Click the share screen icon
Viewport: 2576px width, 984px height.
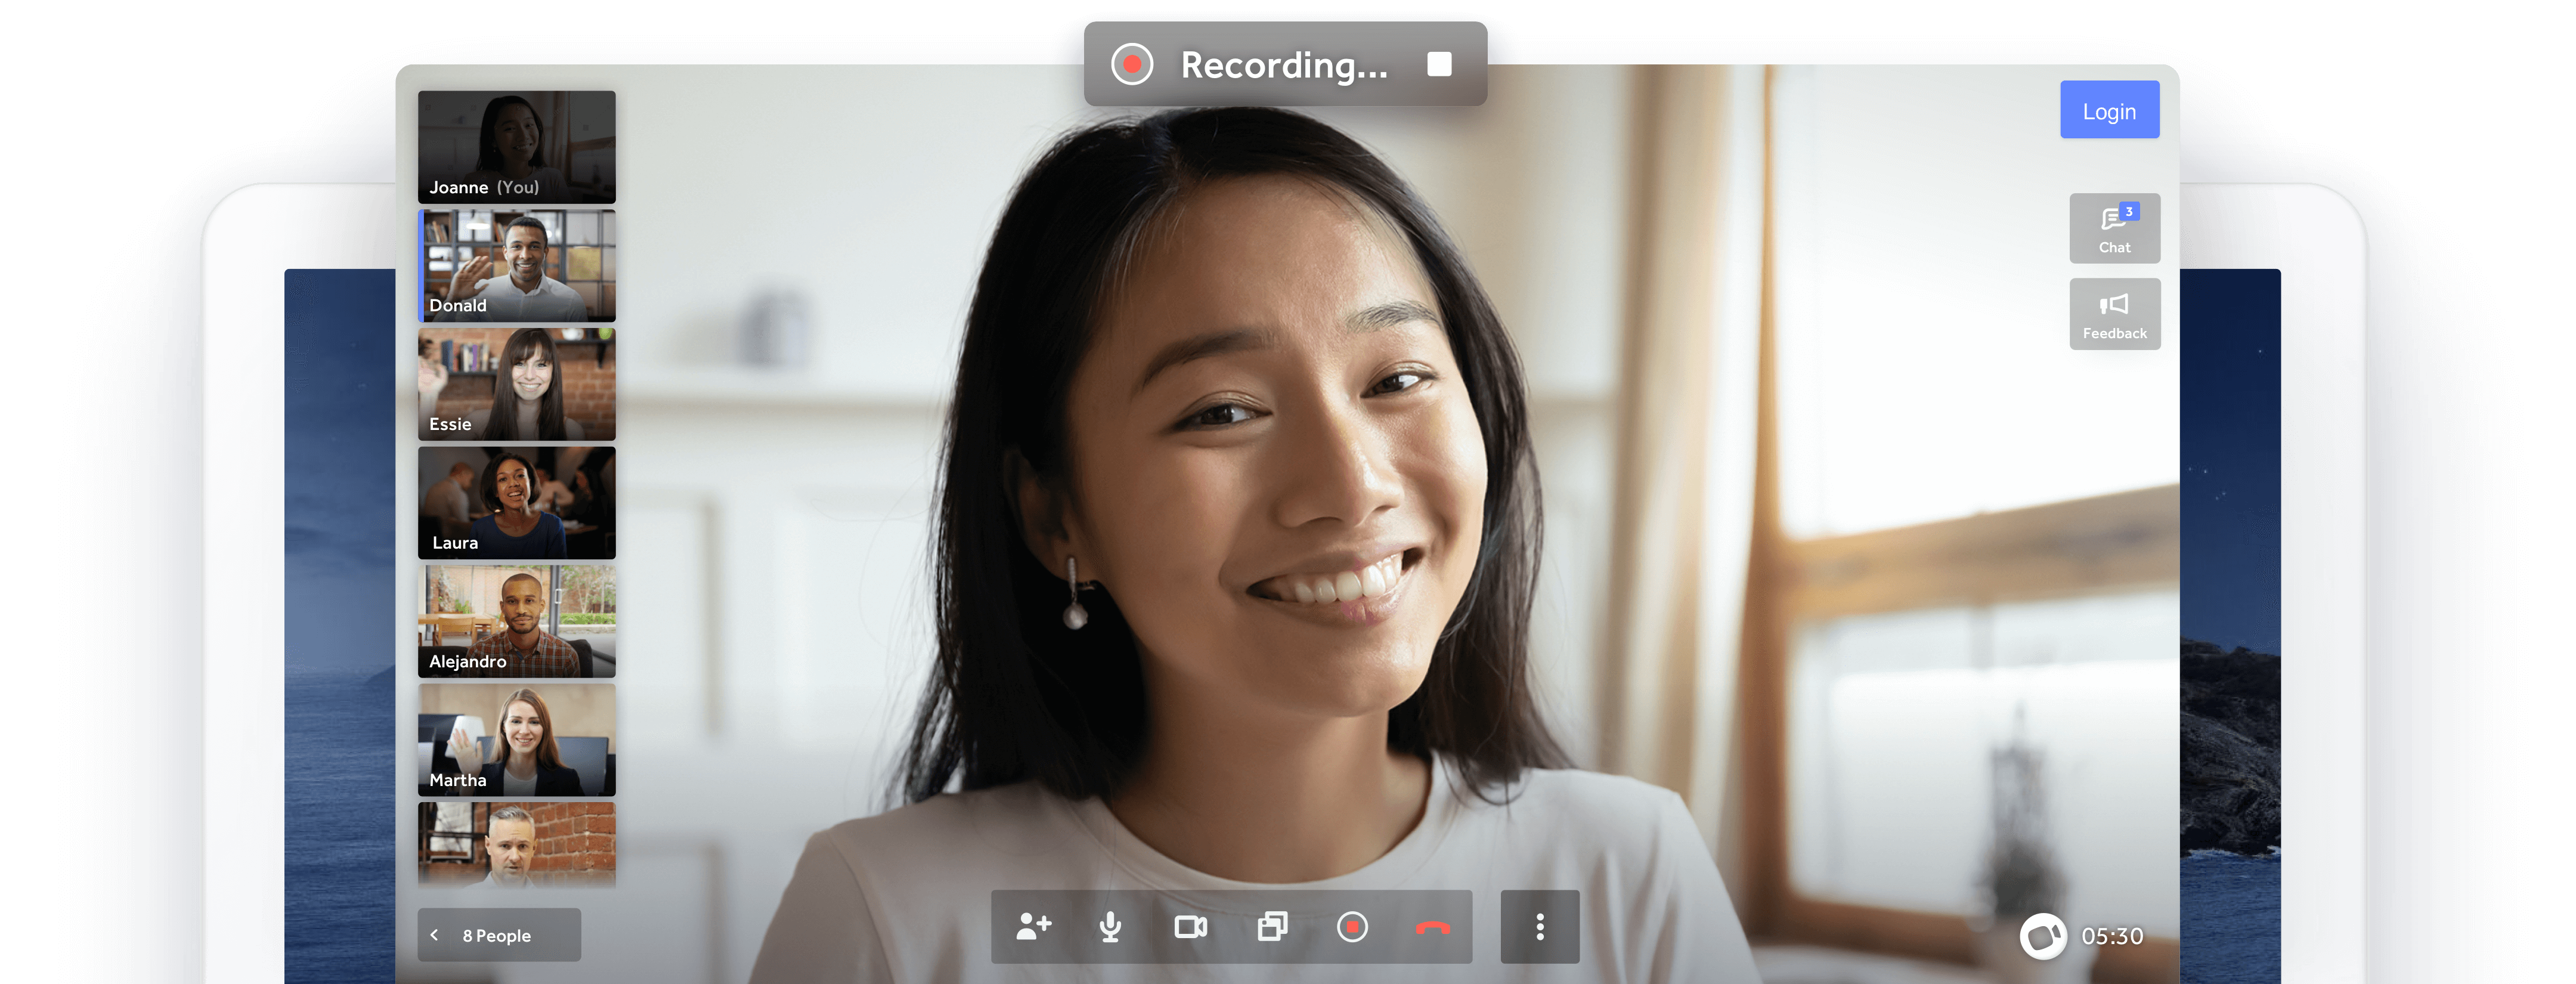[1272, 927]
